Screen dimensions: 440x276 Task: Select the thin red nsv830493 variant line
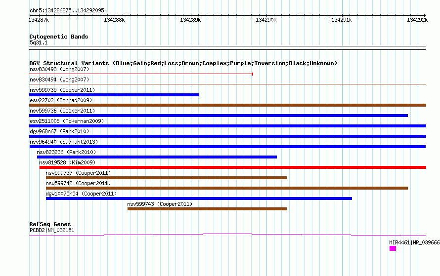click(x=141, y=74)
